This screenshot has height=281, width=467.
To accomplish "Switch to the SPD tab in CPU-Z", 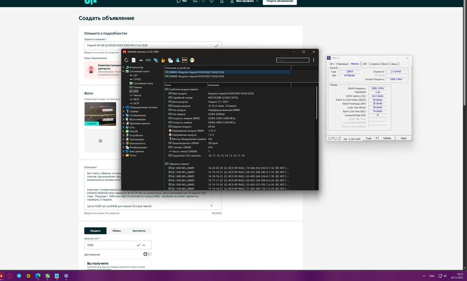I will (x=364, y=64).
